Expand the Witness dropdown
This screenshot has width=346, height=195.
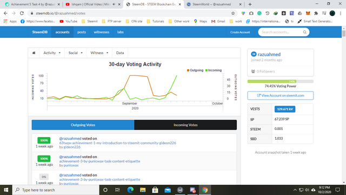click(x=99, y=53)
